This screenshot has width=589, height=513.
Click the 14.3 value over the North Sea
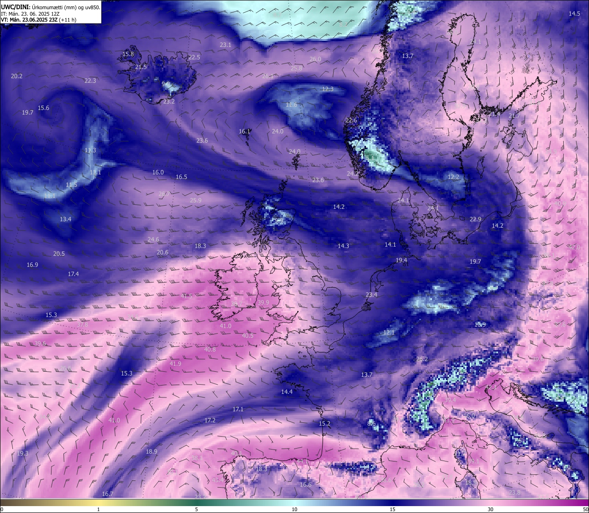coord(343,246)
